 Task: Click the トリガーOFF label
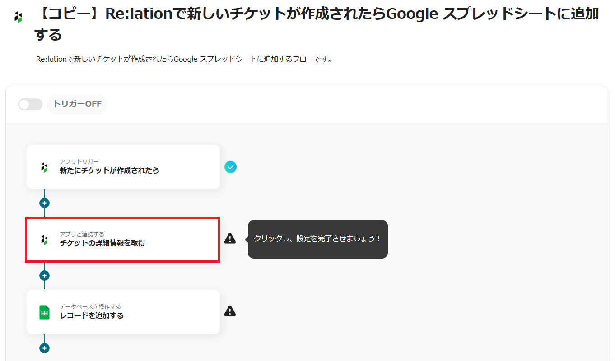click(77, 105)
